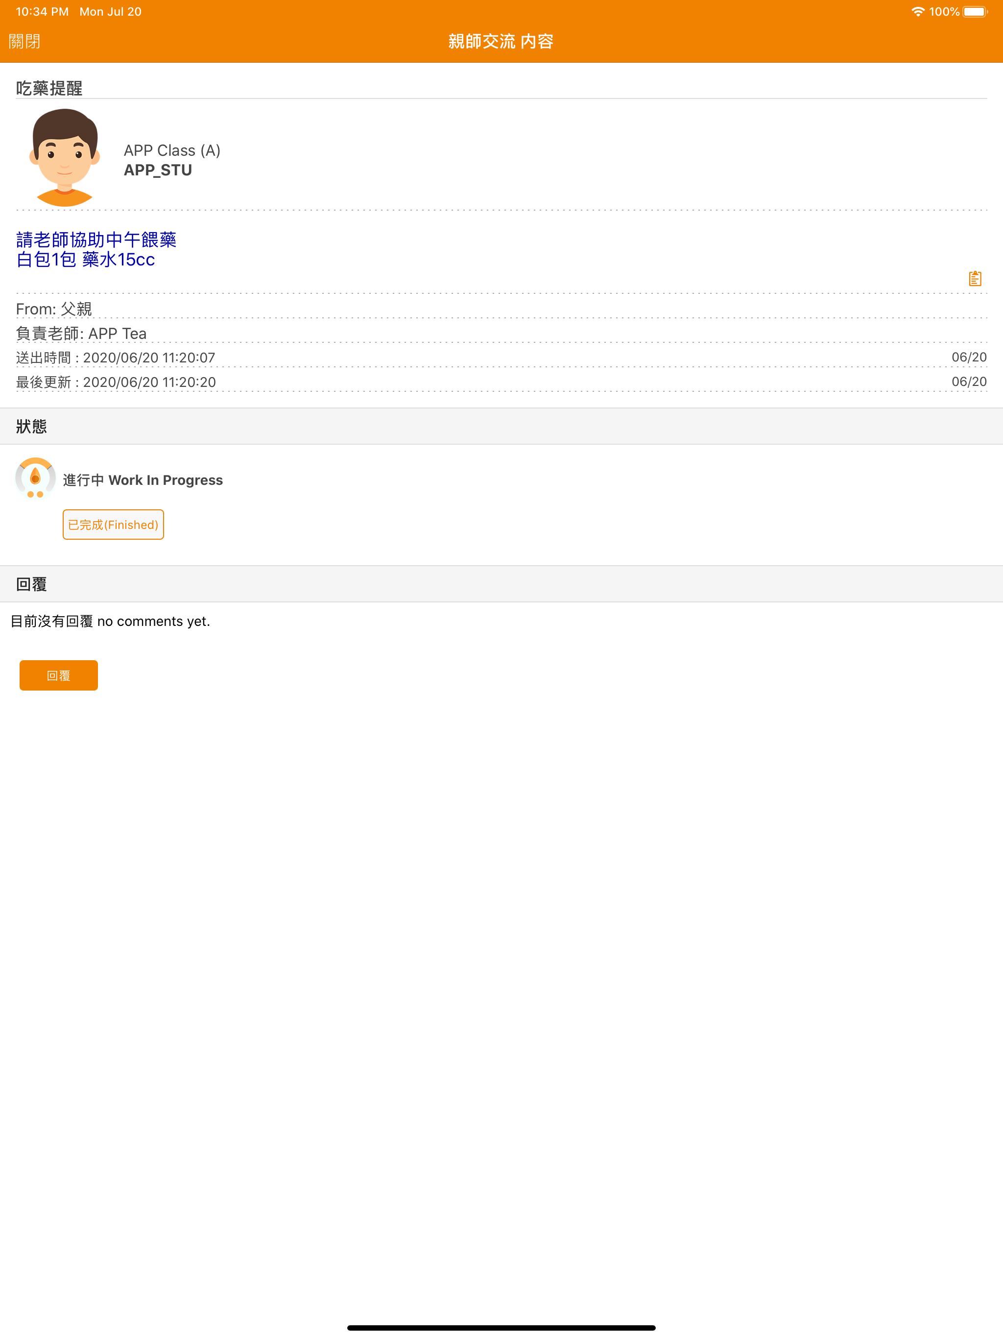Click the 進行中 Work In Progress label
1003x1338 pixels.
143,479
